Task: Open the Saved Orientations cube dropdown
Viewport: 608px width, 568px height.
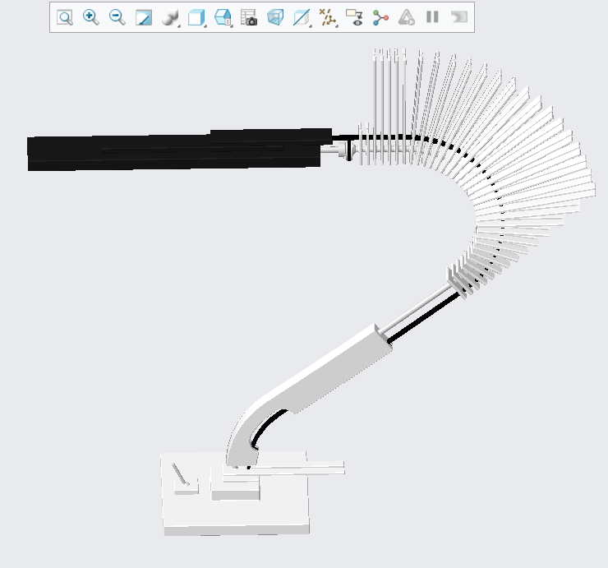Action: point(197,18)
